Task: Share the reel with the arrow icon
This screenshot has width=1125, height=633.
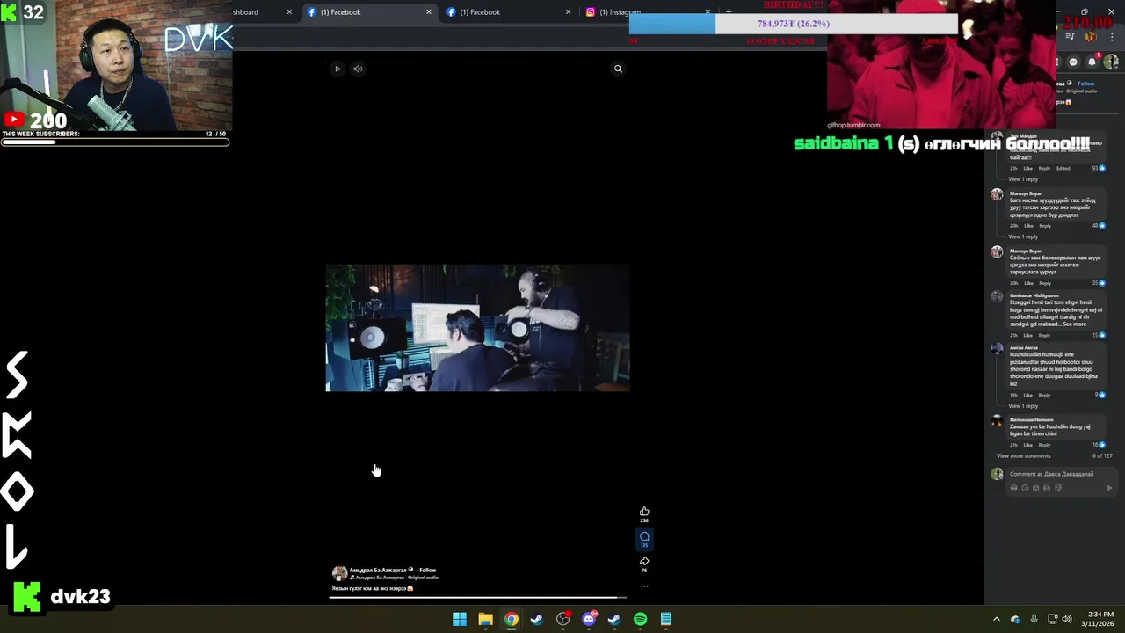Action: tap(644, 561)
